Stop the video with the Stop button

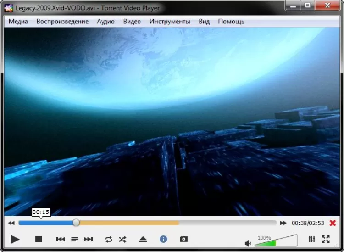(39, 239)
